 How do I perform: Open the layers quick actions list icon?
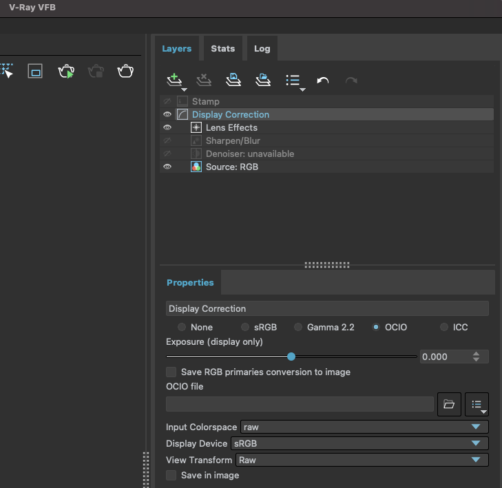coord(293,81)
